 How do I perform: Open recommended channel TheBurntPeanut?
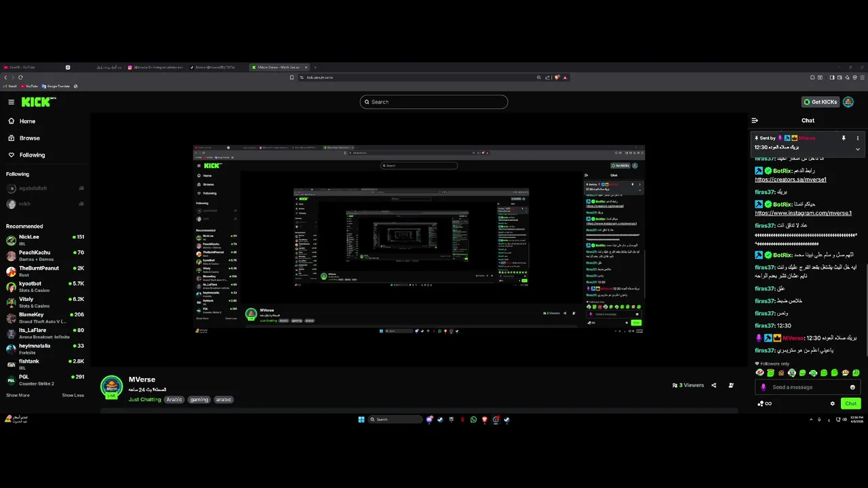[45, 271]
